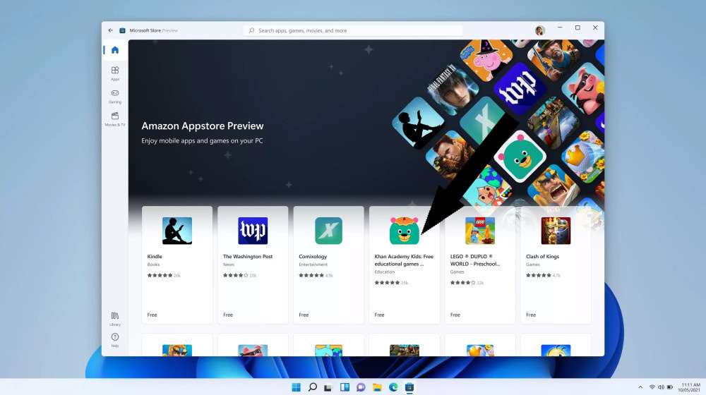706x395 pixels.
Task: Click The Washington Post title text
Action: point(248,257)
